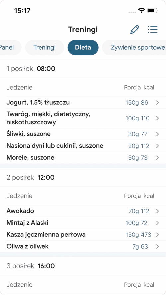This screenshot has width=166, height=295.
Task: Select the Dieta tab
Action: coord(83,47)
